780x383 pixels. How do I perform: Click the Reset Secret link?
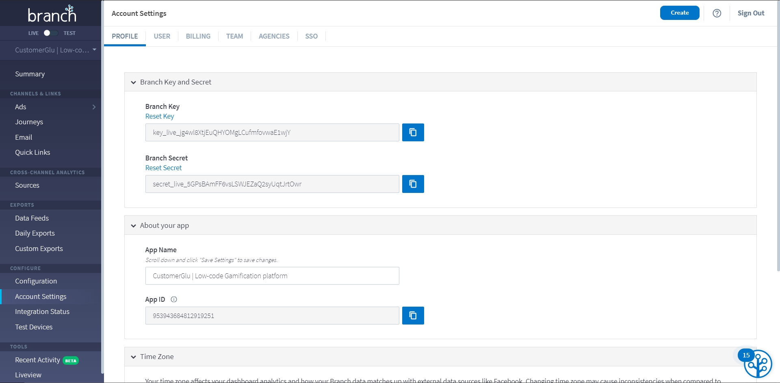coord(163,168)
